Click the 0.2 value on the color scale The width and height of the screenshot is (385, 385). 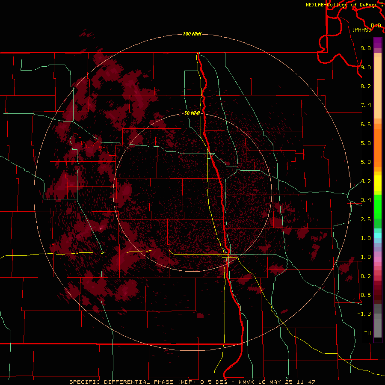click(x=366, y=276)
